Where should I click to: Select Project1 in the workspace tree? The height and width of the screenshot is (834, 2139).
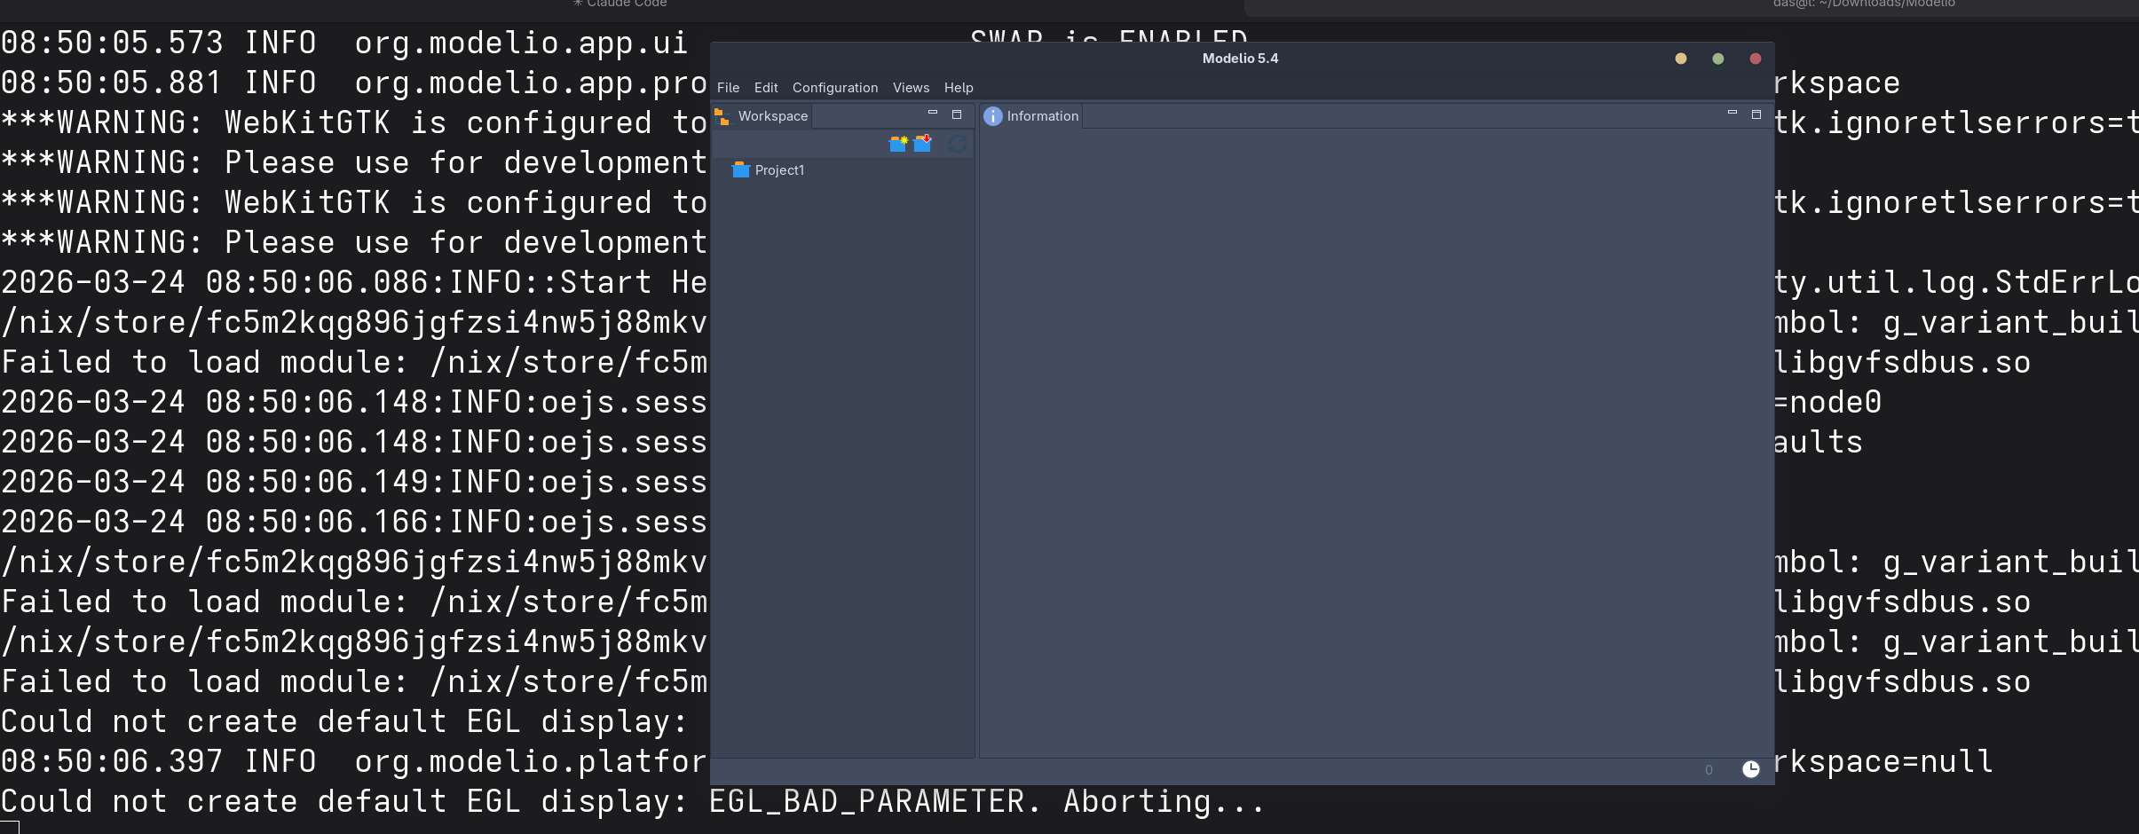pyautogui.click(x=778, y=170)
